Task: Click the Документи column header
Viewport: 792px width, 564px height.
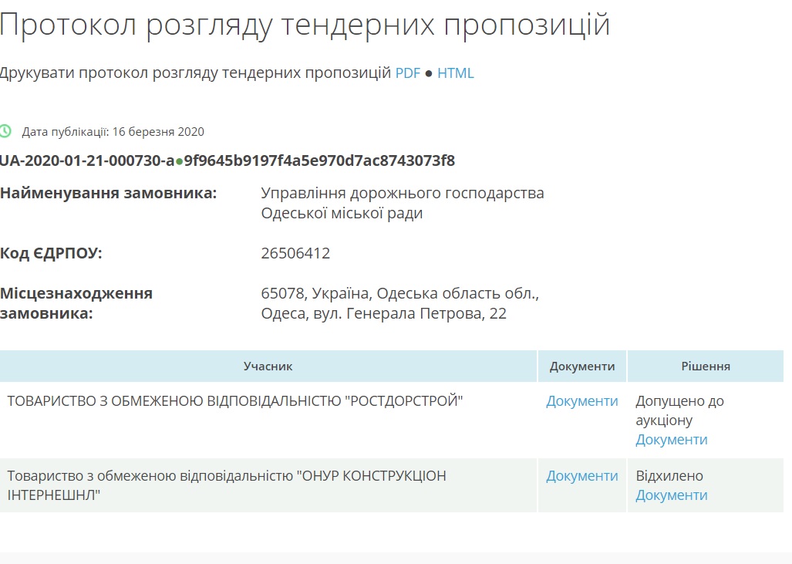Action: (x=581, y=366)
